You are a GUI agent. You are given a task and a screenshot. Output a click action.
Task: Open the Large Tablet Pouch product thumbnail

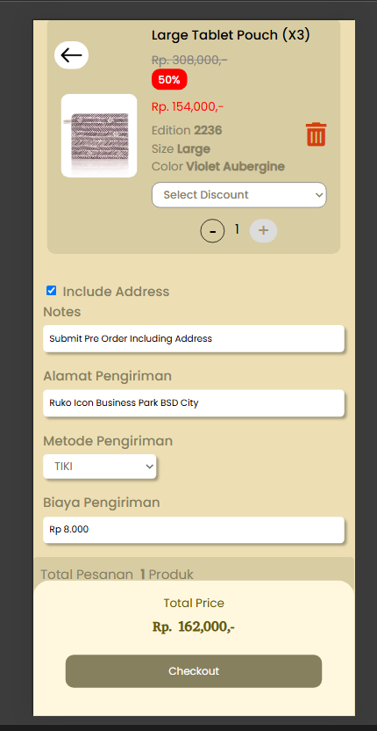tap(99, 135)
